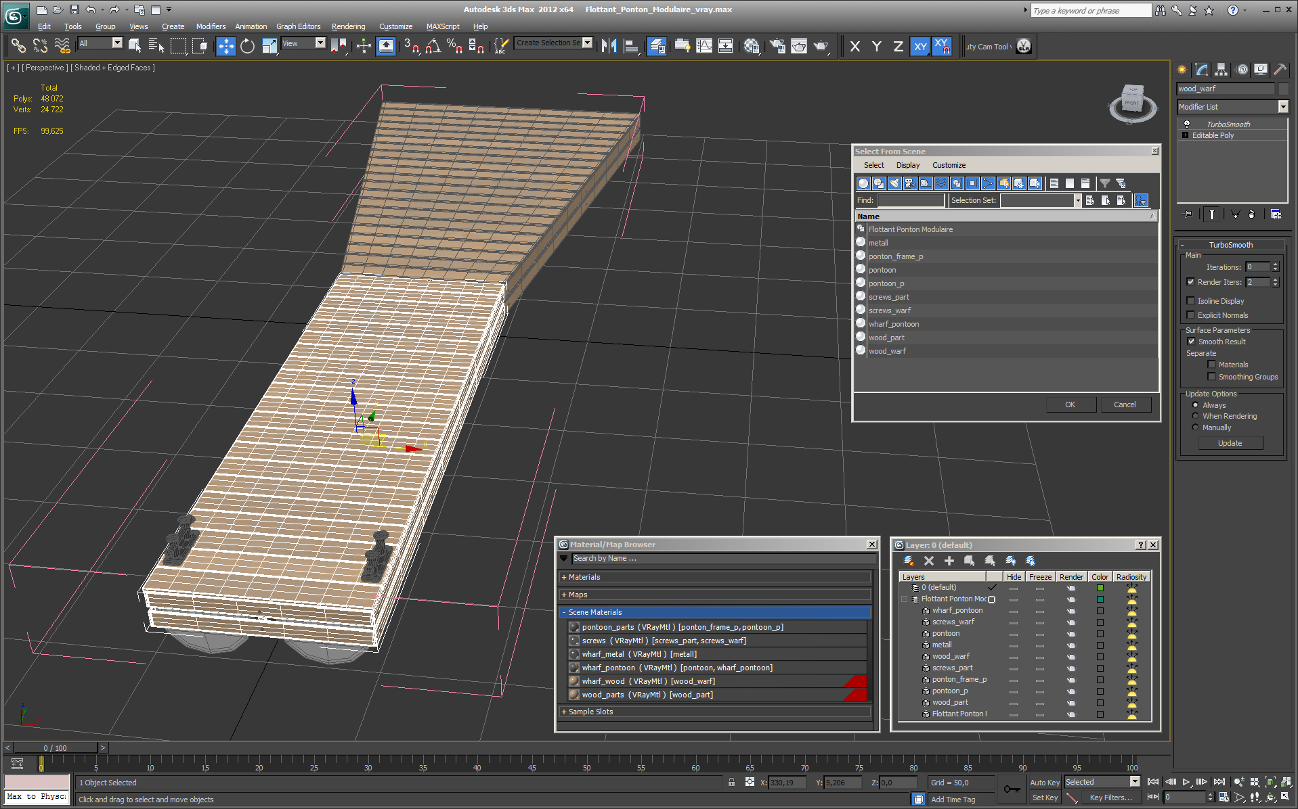Open the Modifiers menu
This screenshot has width=1298, height=809.
click(211, 26)
